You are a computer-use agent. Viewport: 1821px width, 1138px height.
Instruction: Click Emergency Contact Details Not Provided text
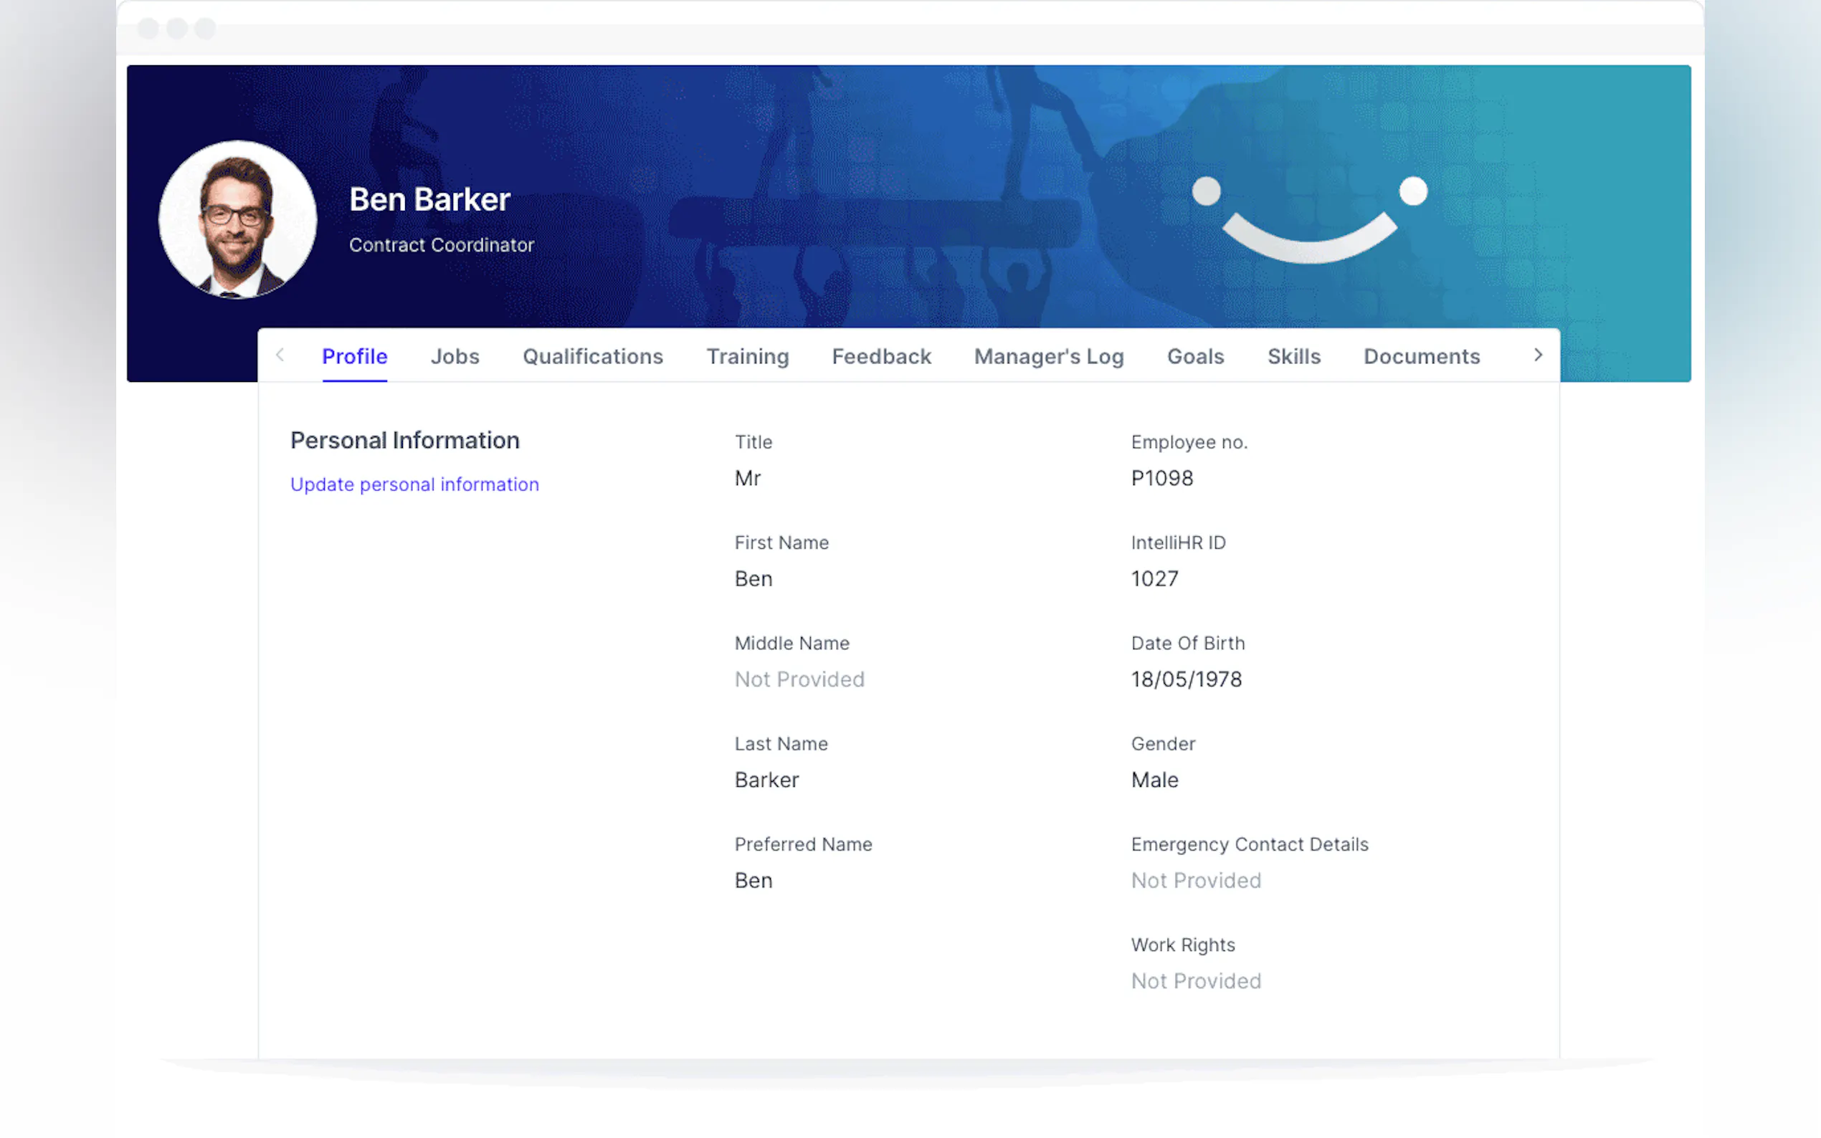click(1195, 880)
